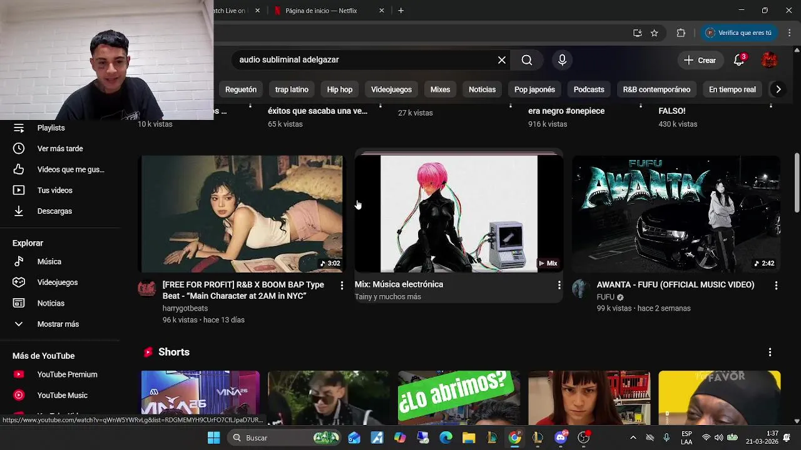Open the VIÑA 26 Short thumbnail
Screen dimensions: 801x450
coord(200,397)
